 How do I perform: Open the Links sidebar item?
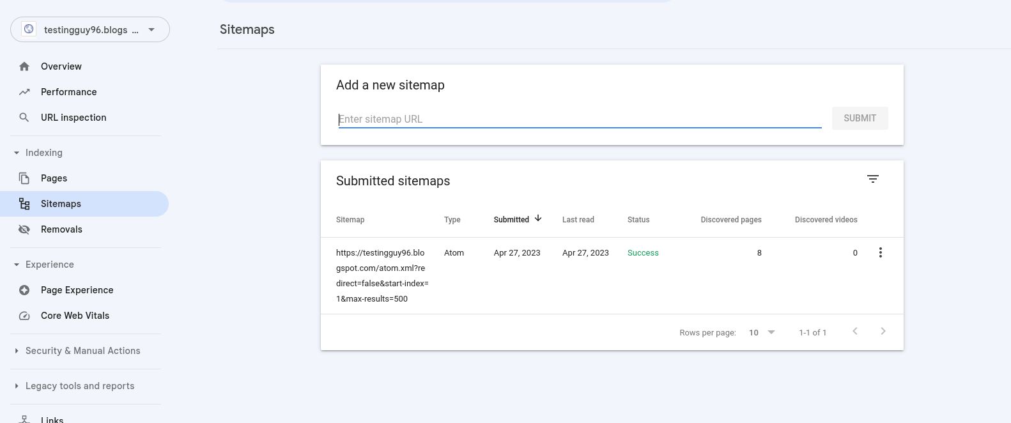point(52,419)
